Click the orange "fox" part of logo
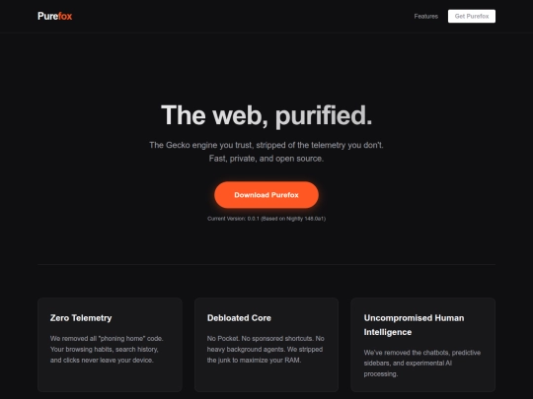The image size is (533, 399). click(65, 16)
